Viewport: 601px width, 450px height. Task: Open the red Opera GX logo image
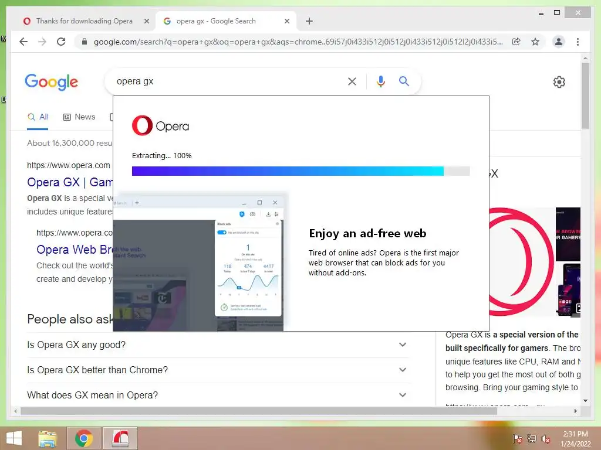tap(521, 262)
